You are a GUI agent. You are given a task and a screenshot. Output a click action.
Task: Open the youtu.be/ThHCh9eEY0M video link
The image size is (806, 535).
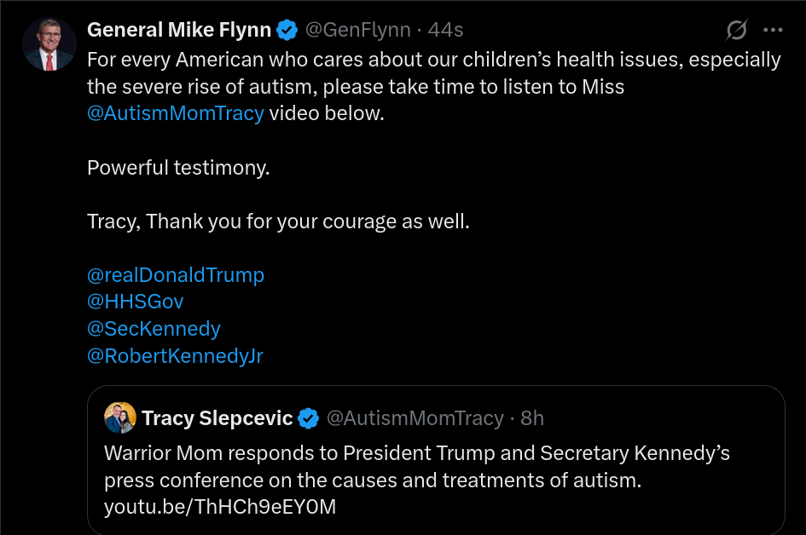coord(220,507)
